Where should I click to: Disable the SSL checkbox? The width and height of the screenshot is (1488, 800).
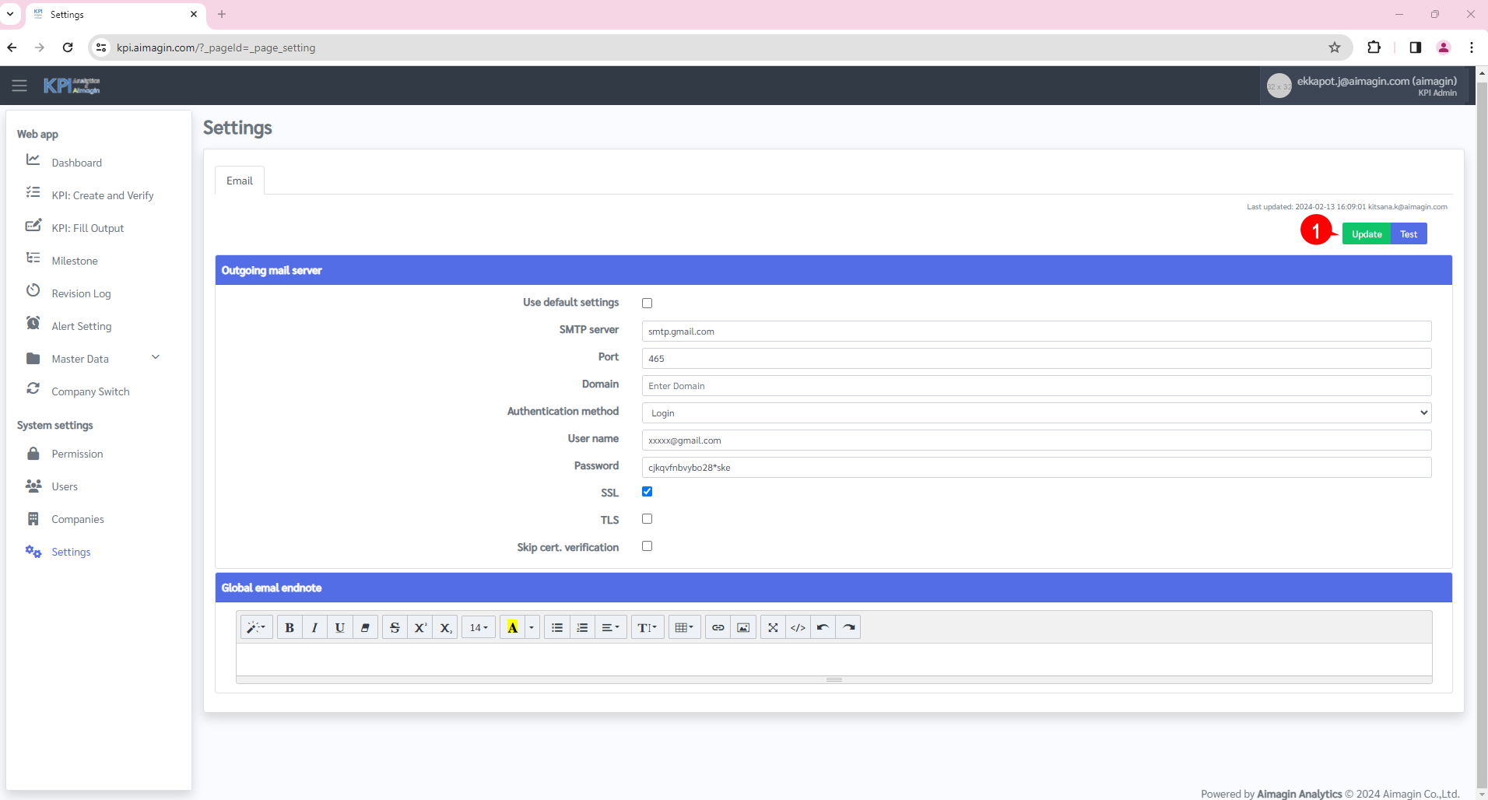click(647, 491)
